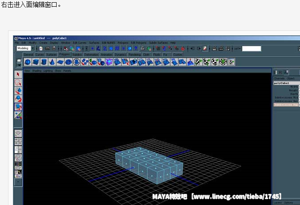Activate the Lasso selection tool
This screenshot has width=300, height=205.
[x=18, y=83]
